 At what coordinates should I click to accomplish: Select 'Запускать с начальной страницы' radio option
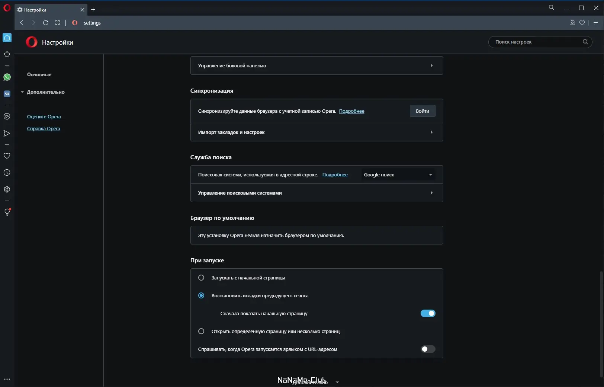click(201, 278)
